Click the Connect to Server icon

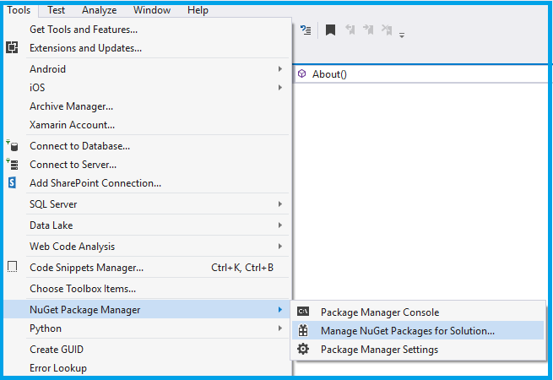coord(12,165)
